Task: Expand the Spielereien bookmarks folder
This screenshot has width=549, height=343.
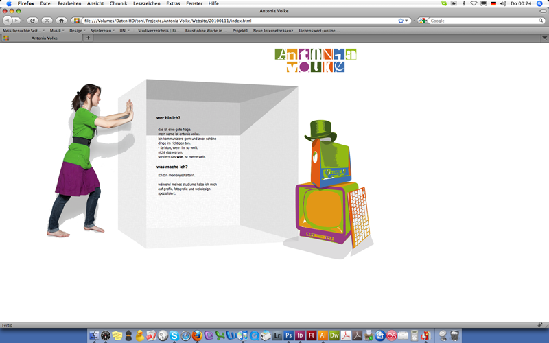Action: click(x=102, y=30)
